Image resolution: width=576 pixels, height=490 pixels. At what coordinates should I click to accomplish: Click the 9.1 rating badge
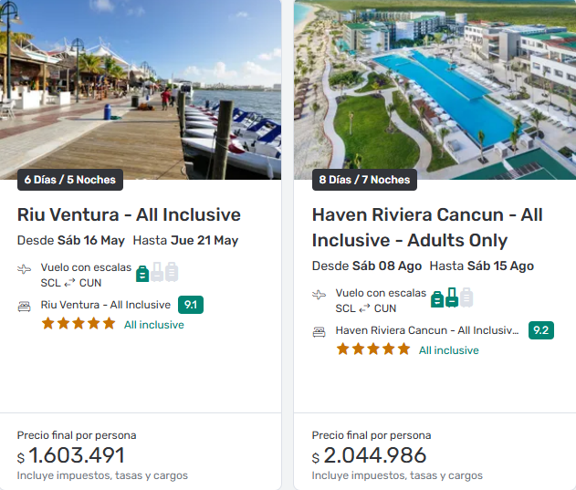point(191,305)
